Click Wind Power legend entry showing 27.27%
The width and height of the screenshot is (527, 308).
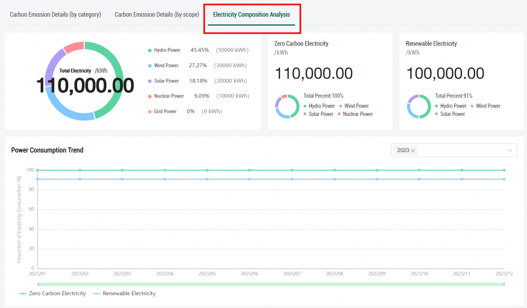197,66
